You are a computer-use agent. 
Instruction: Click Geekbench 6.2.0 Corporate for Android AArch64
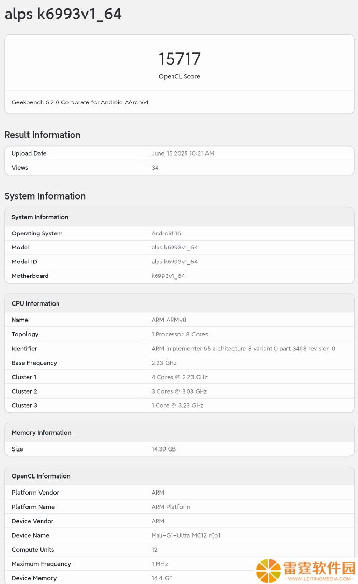(80, 102)
